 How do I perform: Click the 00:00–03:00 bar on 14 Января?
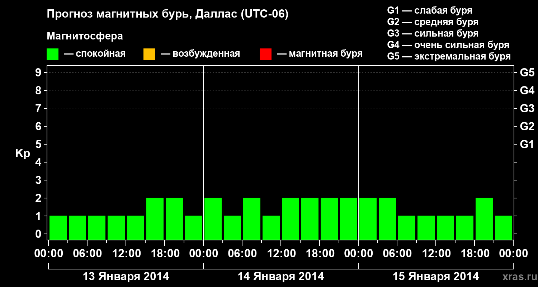point(213,218)
